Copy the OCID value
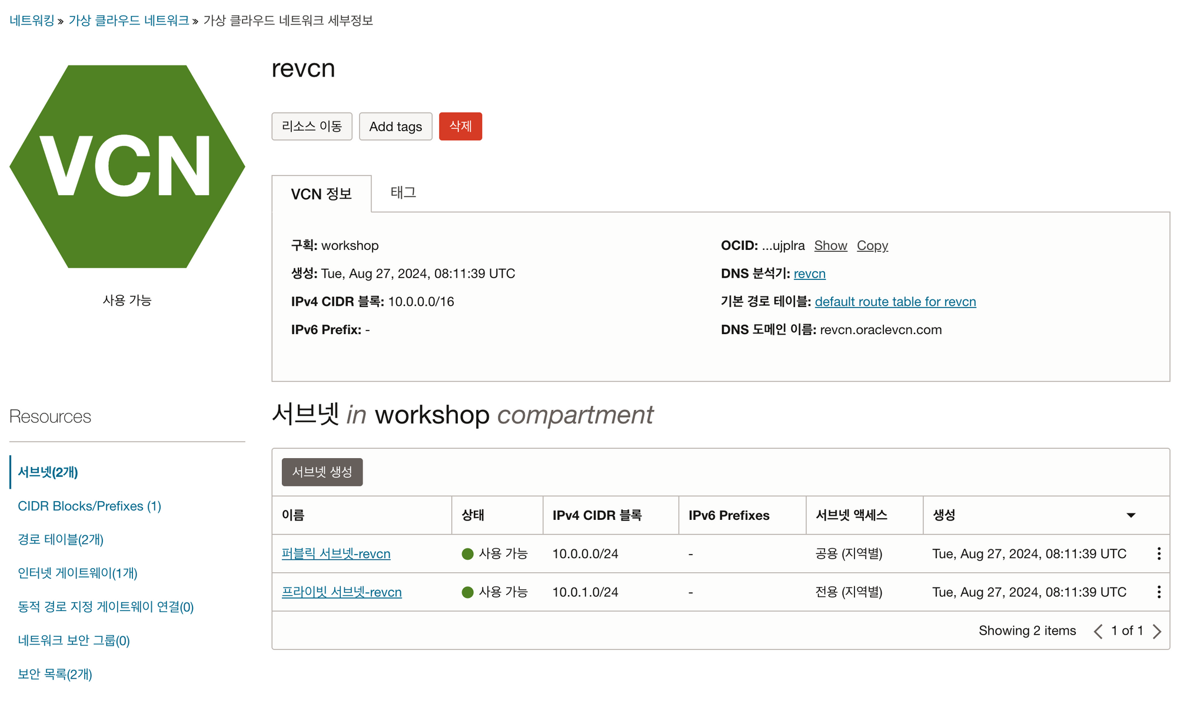 (x=872, y=246)
